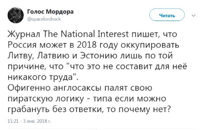Click the phrase пиратскую логику in tweet
The width and height of the screenshot is (203, 130).
pos(46,99)
